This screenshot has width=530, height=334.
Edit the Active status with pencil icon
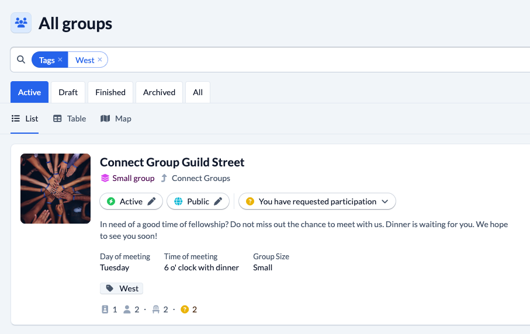151,201
